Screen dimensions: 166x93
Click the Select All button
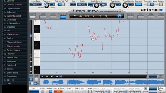point(130,17)
